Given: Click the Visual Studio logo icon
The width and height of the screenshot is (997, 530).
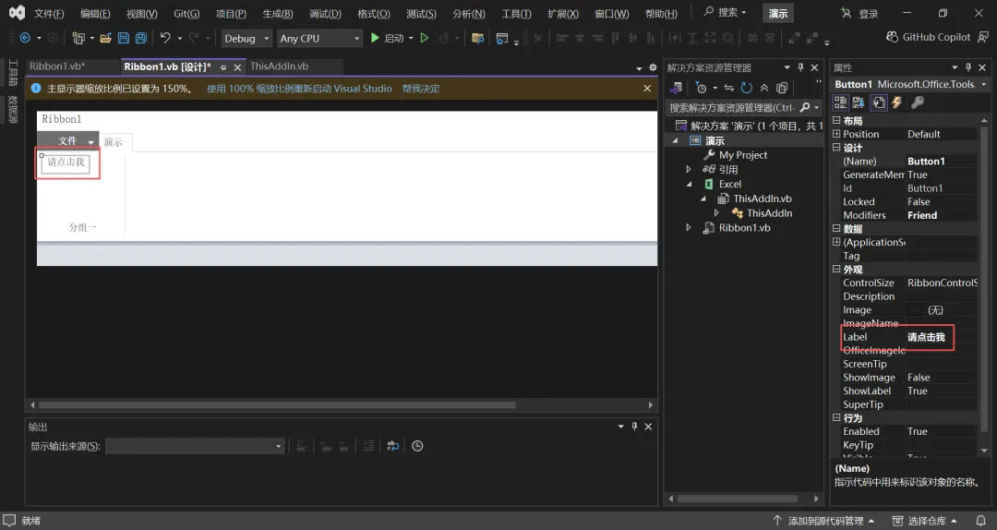Looking at the screenshot, I should coord(18,12).
